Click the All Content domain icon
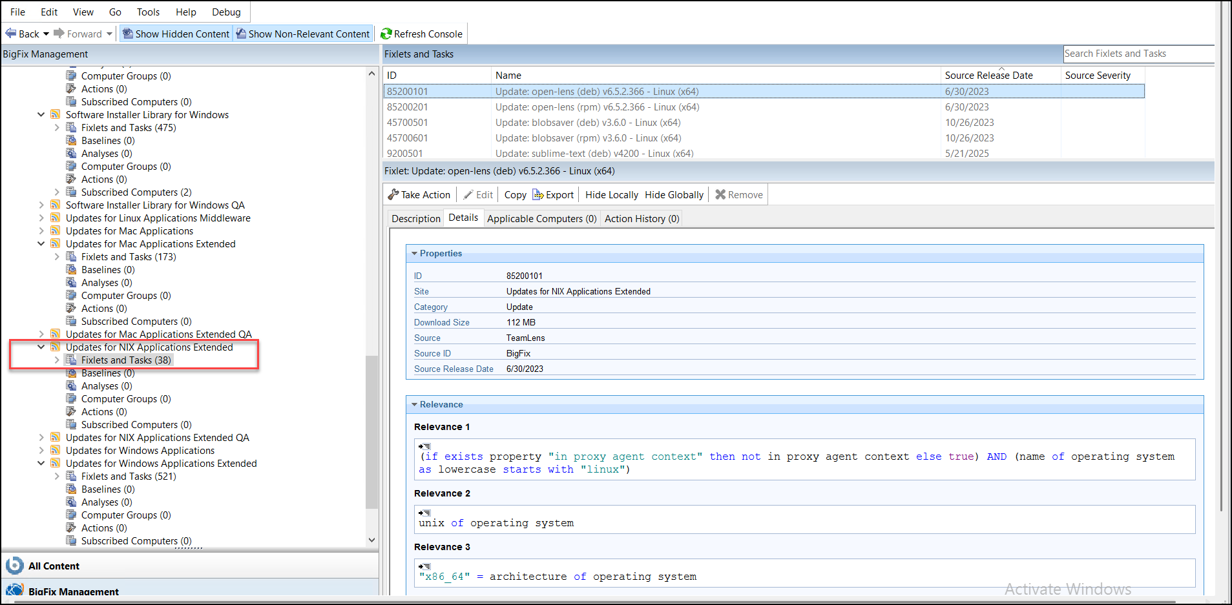 [14, 566]
